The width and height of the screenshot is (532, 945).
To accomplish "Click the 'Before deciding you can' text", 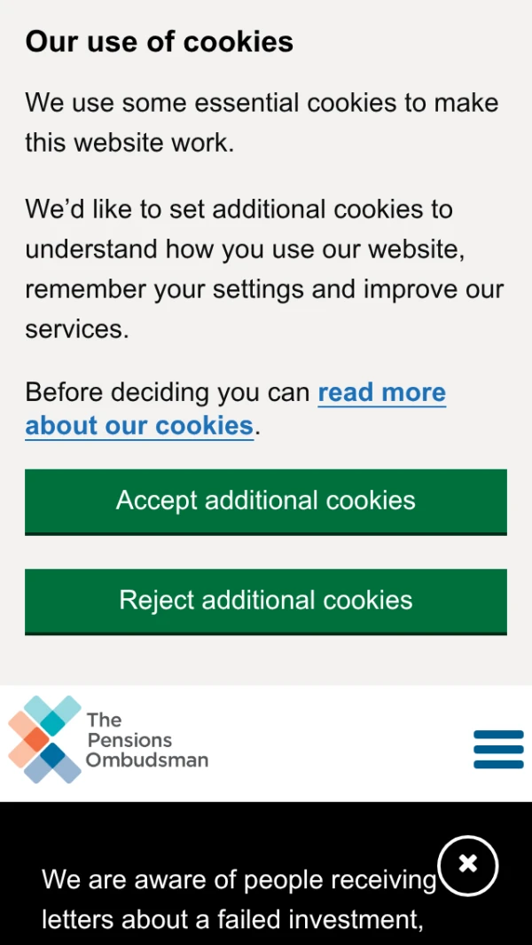I will (x=168, y=392).
